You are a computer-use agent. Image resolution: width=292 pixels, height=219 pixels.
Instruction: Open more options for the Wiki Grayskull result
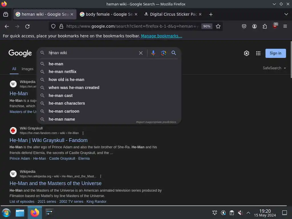(x=83, y=133)
